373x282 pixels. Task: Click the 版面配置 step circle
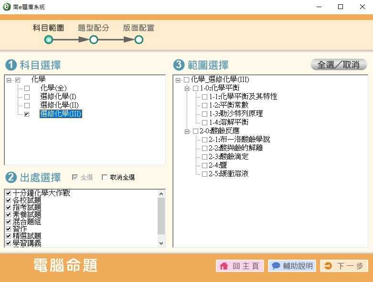pos(139,40)
